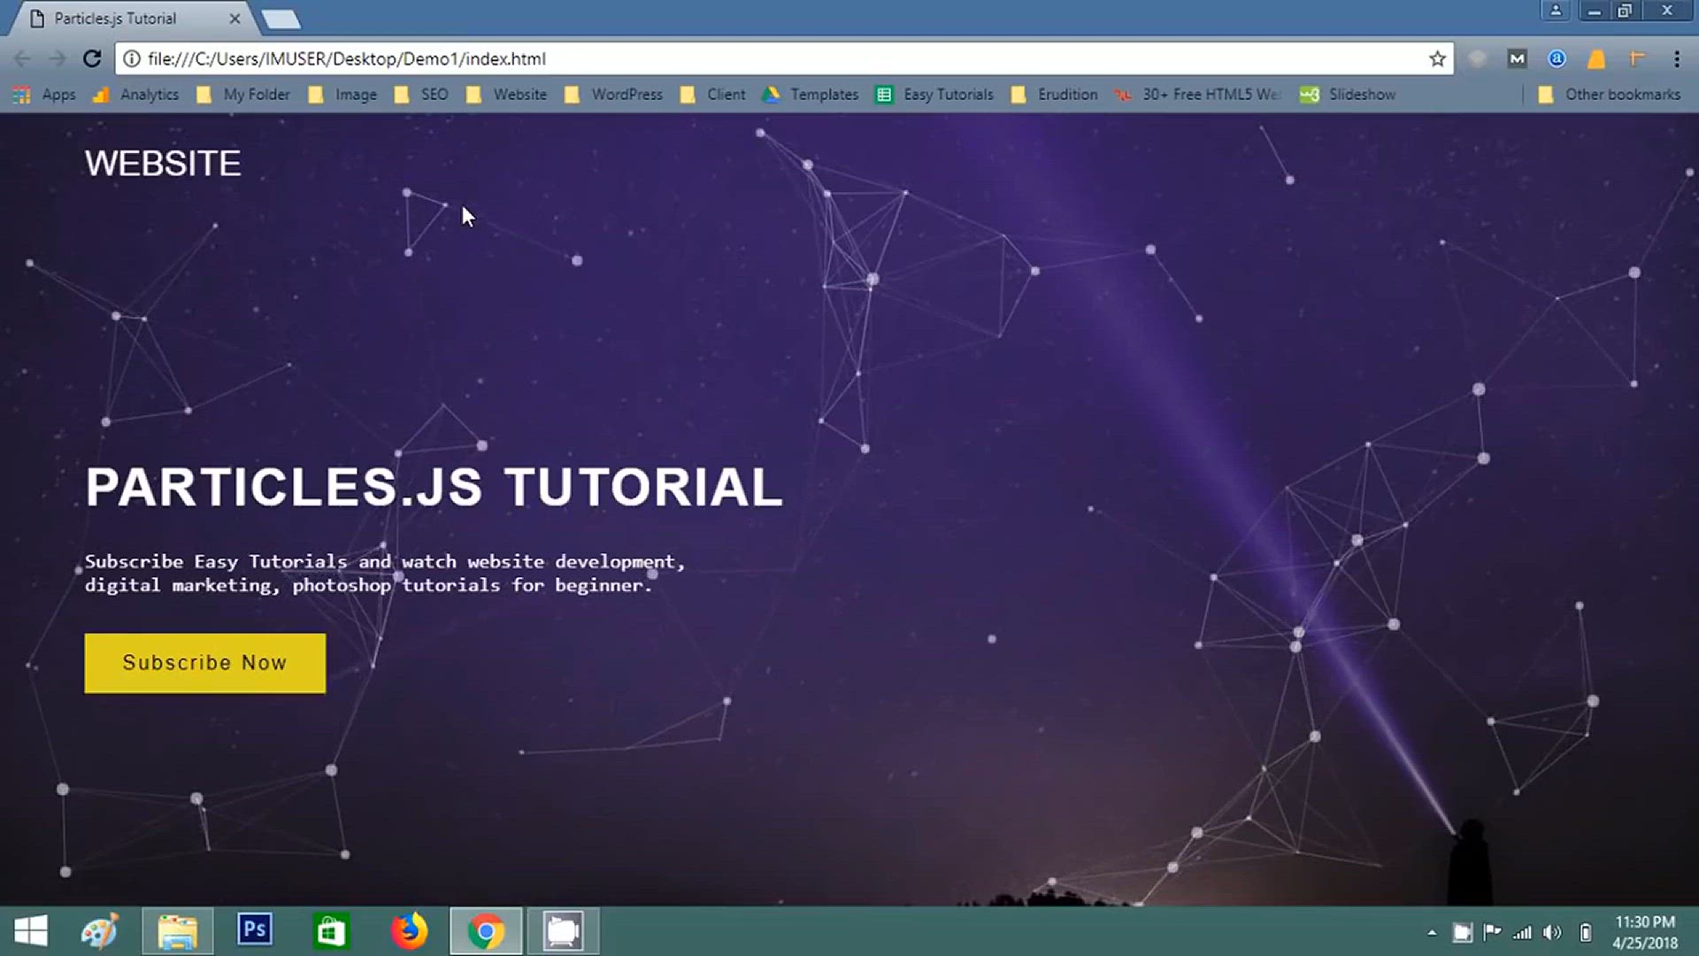Open the Chrome three-dot menu
The image size is (1699, 956).
coord(1677,58)
